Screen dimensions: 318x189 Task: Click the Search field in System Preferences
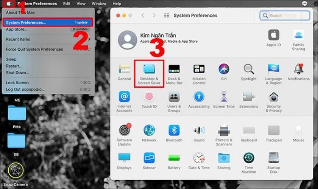tap(285, 15)
